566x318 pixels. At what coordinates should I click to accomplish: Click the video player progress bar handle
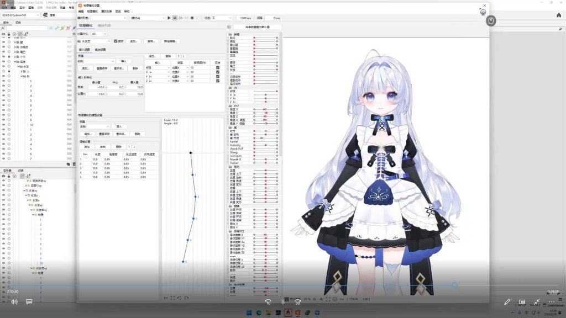tap(455, 285)
